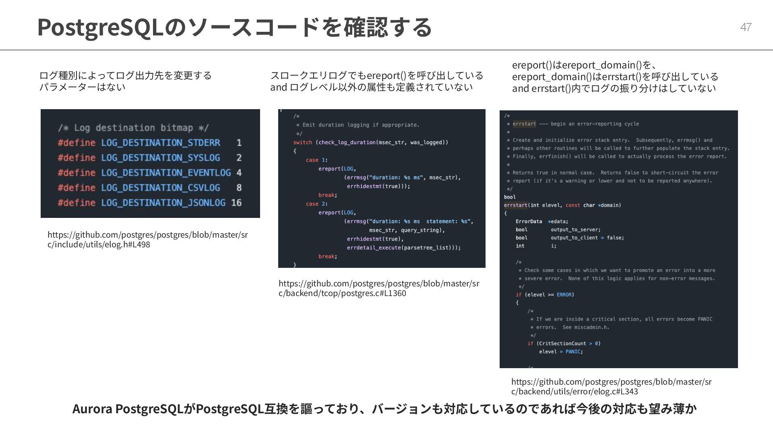Click the Aurora PostgreSQL conclusion sentence
Image resolution: width=773 pixels, height=435 pixels.
pos(384,409)
